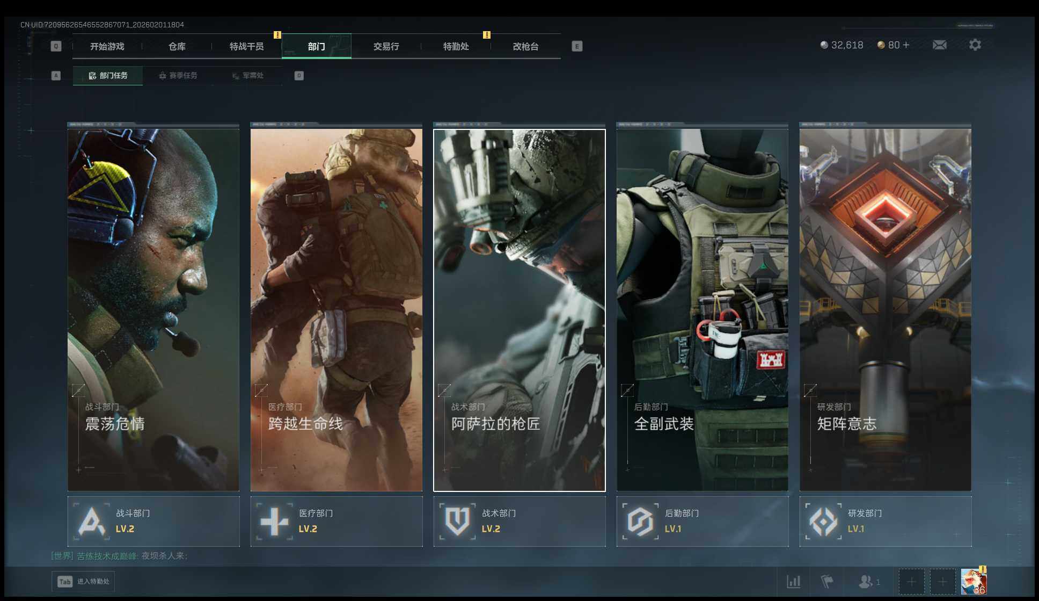This screenshot has width=1039, height=601.
Task: Click the 医疗部门 cross icon
Action: click(274, 521)
